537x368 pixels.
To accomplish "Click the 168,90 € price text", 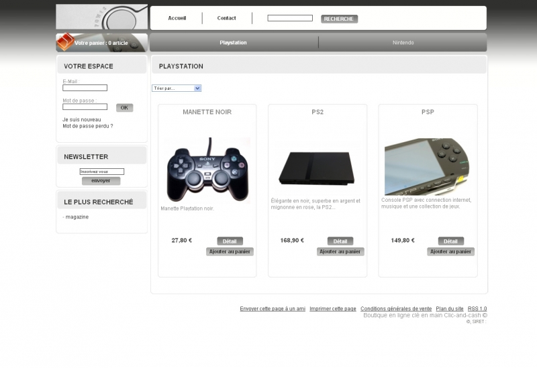I will pyautogui.click(x=292, y=241).
